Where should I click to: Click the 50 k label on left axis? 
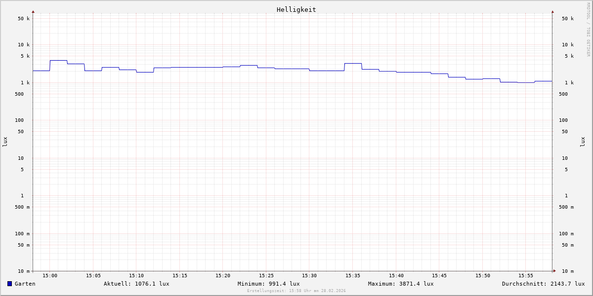(x=24, y=19)
